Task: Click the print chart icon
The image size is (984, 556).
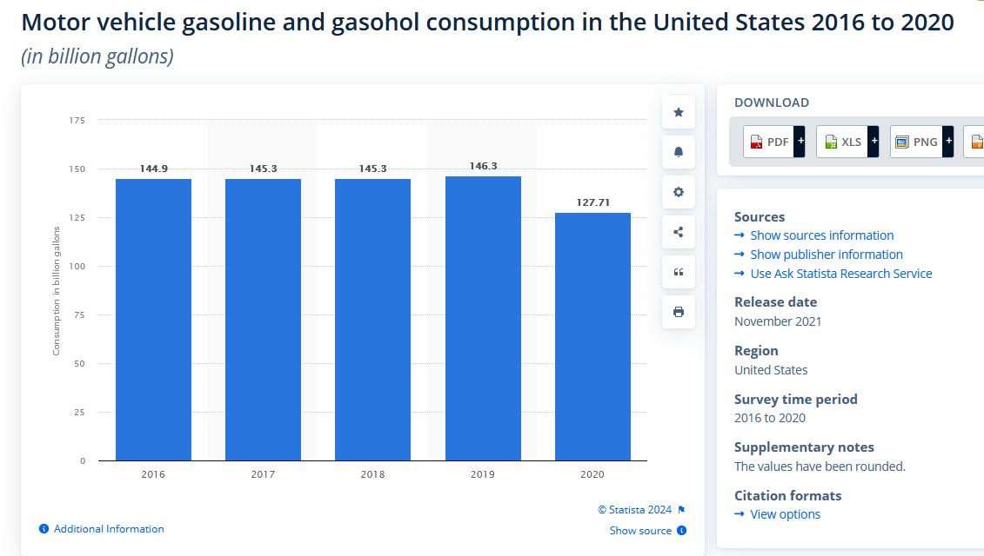Action: (679, 312)
